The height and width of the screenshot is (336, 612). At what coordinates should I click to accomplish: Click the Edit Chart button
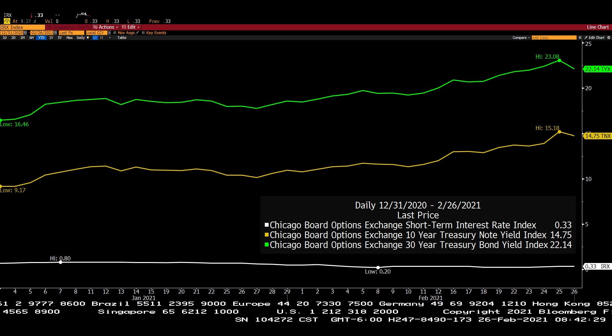point(594,38)
